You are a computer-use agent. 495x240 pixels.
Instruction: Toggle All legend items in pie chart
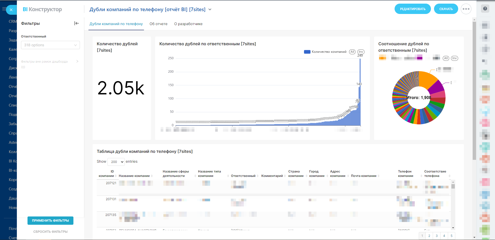446,58
